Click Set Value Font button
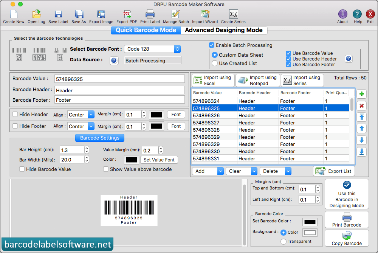This screenshot has height=253, width=378. (x=159, y=160)
